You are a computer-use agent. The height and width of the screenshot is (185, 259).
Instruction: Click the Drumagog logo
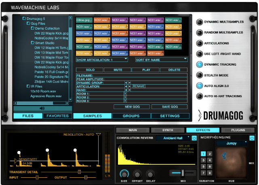[221, 115]
